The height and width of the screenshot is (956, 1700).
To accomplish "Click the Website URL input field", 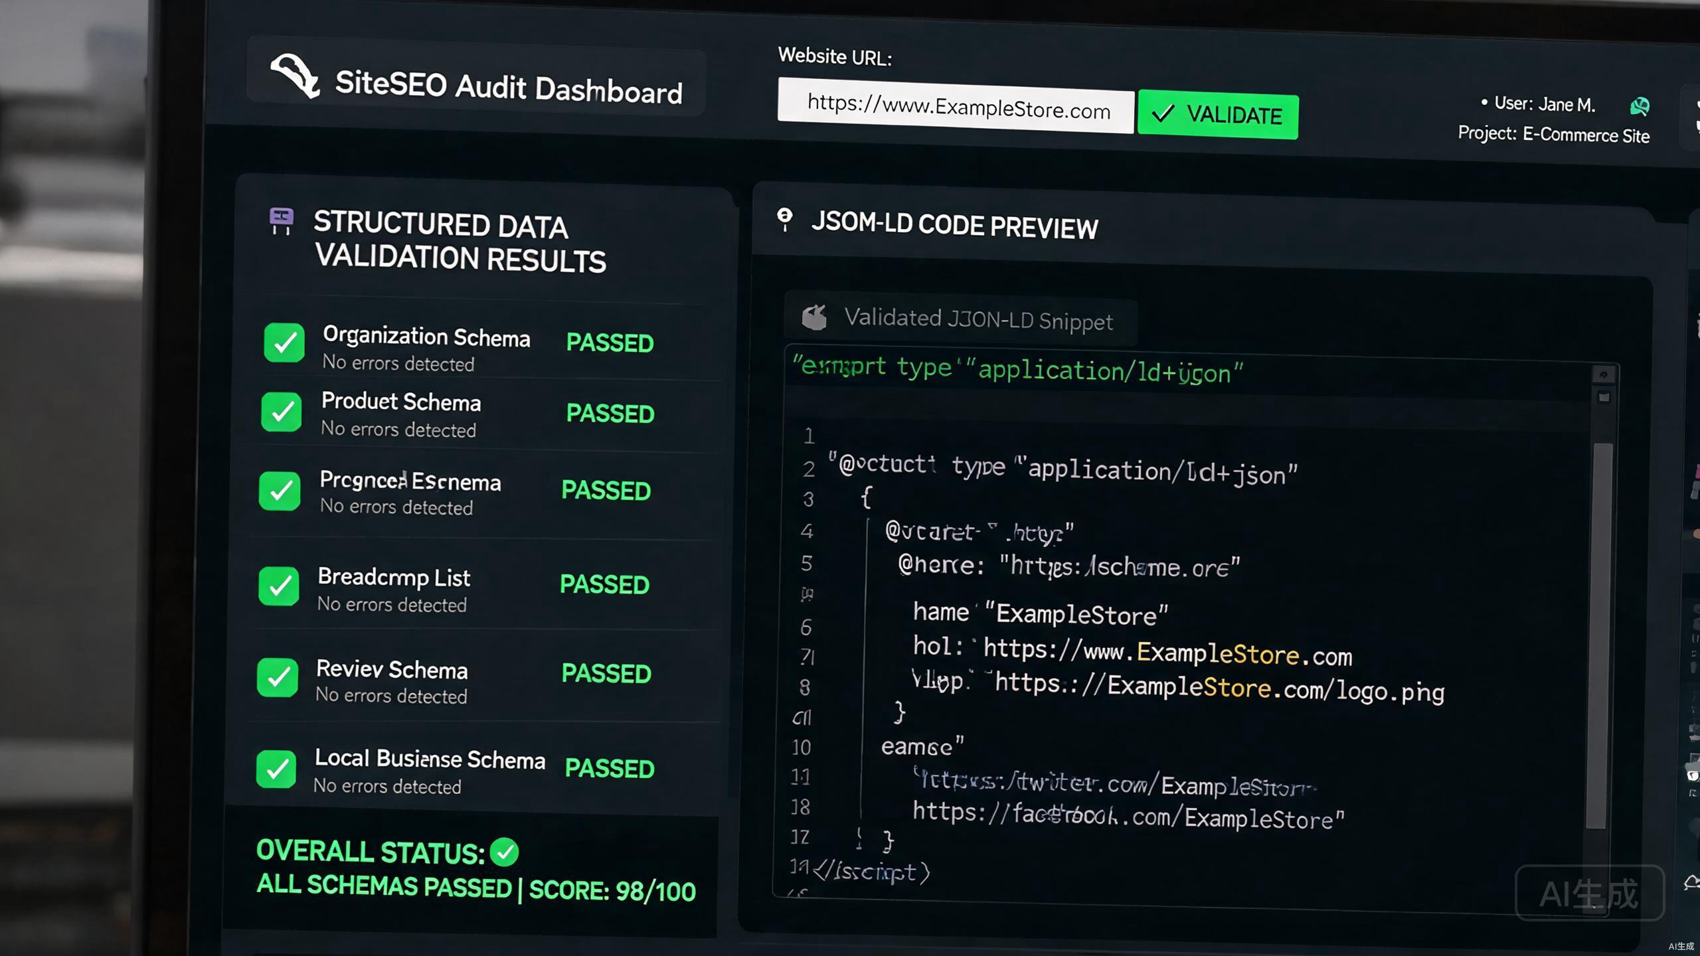I will 956,106.
